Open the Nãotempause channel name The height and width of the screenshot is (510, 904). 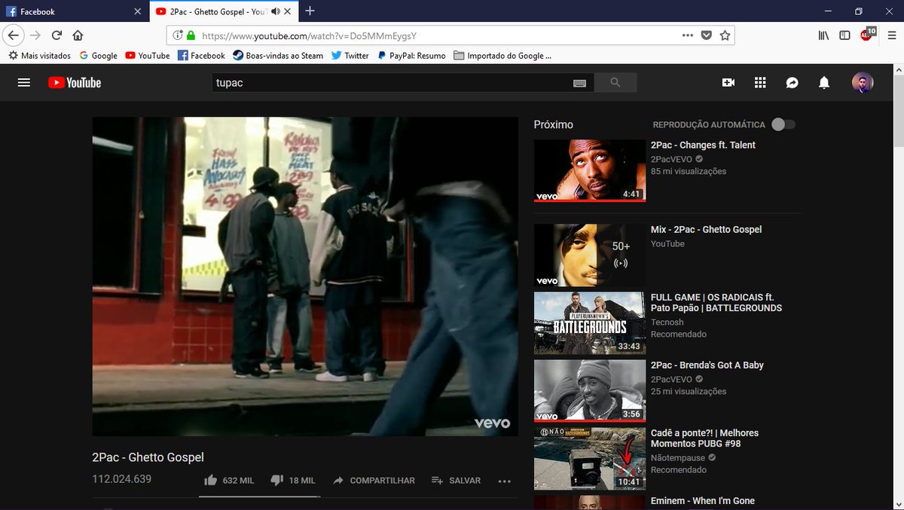pyautogui.click(x=679, y=458)
